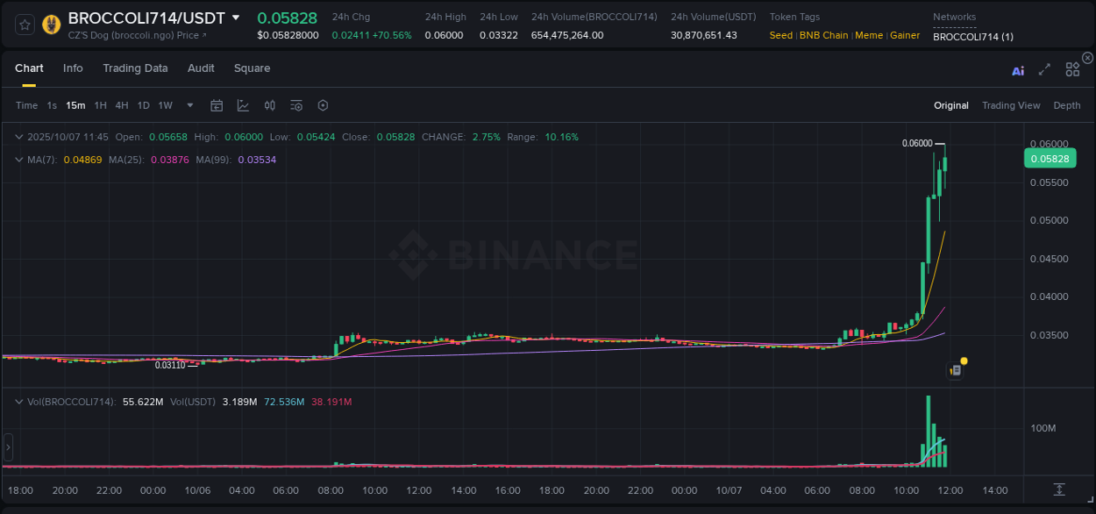Image resolution: width=1096 pixels, height=514 pixels.
Task: Click the green 0.05828 price label
Action: (1049, 158)
